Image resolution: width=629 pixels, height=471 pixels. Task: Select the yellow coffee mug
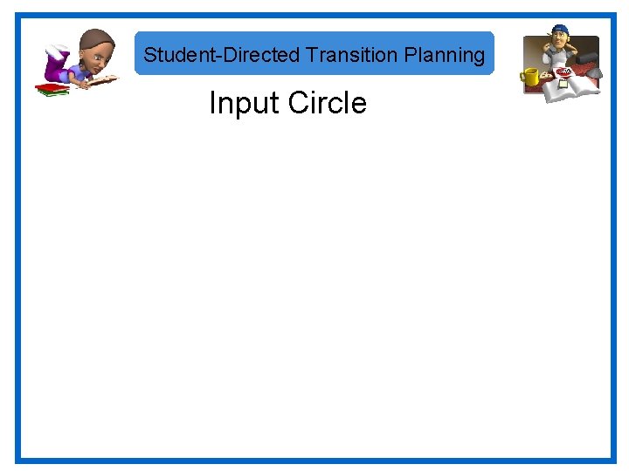[529, 76]
